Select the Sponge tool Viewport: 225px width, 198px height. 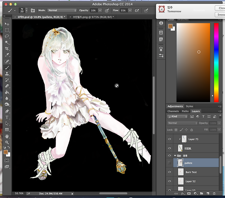(x=7, y=104)
